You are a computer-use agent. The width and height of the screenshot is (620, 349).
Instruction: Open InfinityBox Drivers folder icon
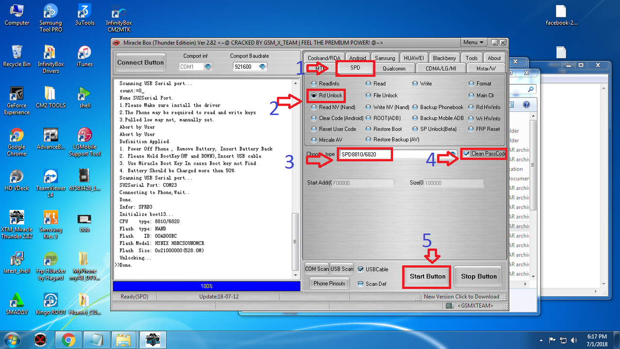pyautogui.click(x=50, y=59)
